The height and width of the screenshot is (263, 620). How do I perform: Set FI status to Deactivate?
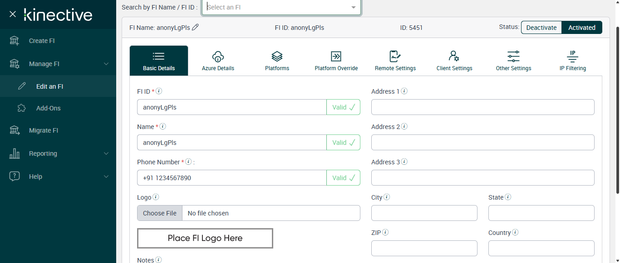541,28
